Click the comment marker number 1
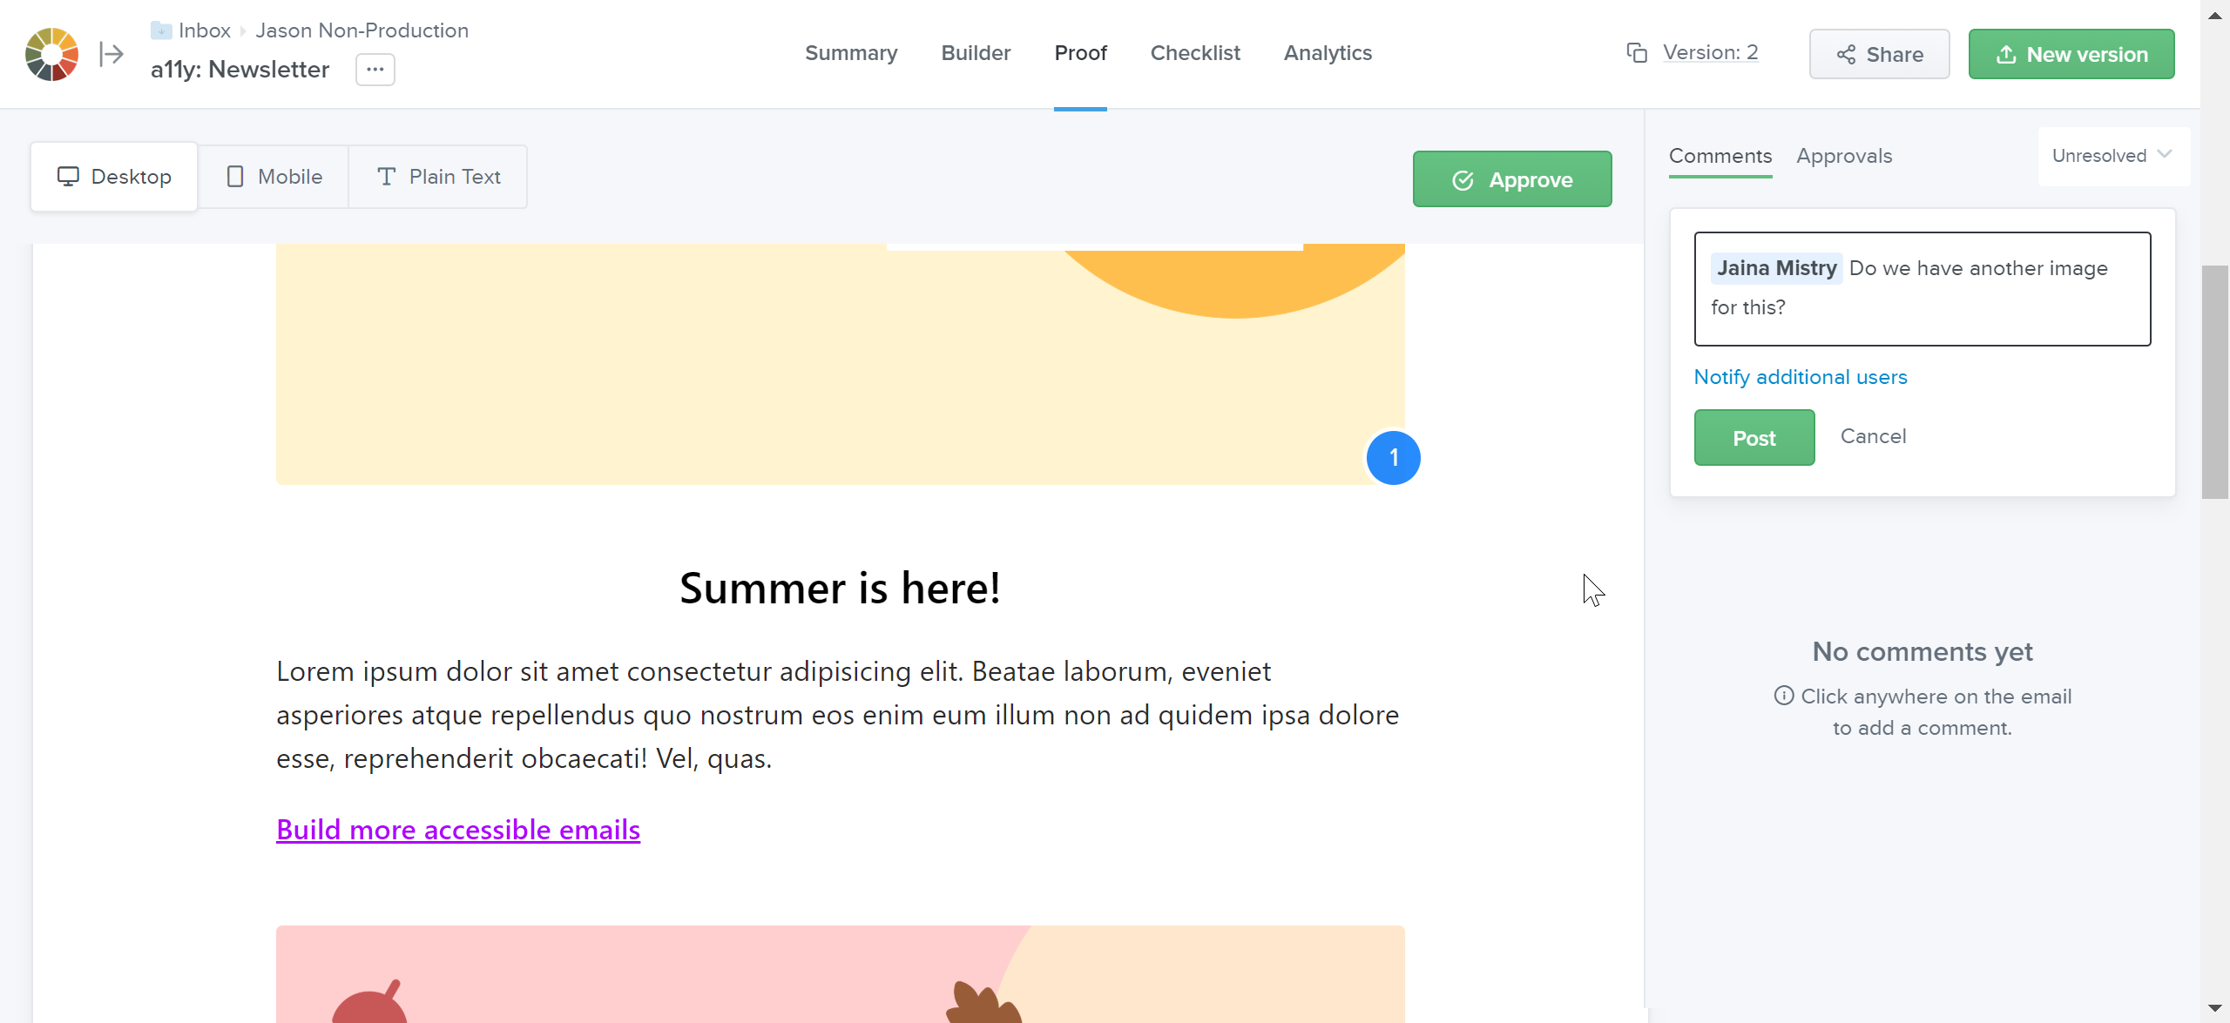2230x1023 pixels. click(1394, 457)
